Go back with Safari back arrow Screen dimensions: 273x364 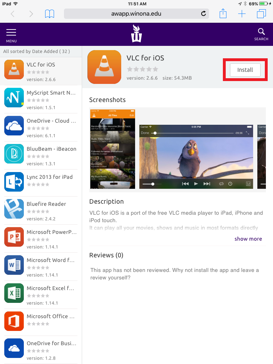pyautogui.click(x=13, y=14)
